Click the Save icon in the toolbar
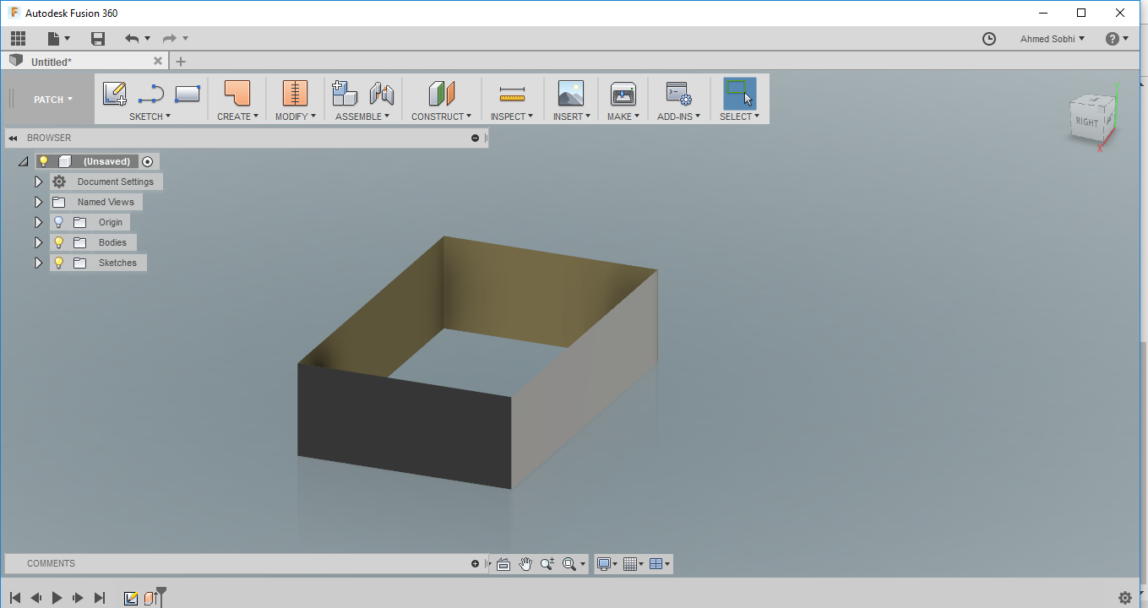This screenshot has height=608, width=1148. click(x=97, y=38)
